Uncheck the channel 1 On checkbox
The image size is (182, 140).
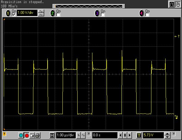[14, 15]
